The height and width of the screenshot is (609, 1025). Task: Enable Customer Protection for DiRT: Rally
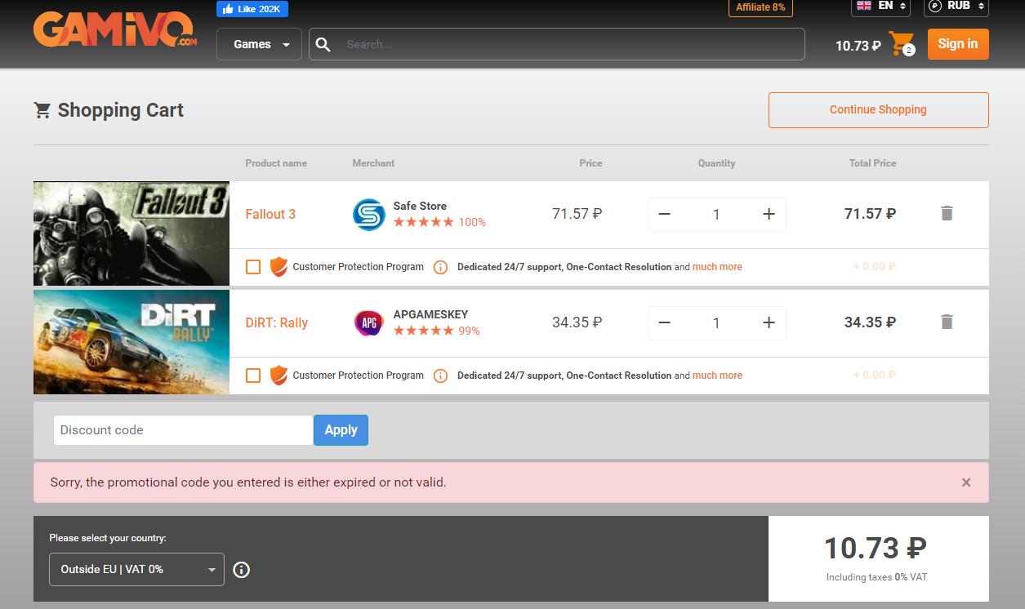coord(253,376)
